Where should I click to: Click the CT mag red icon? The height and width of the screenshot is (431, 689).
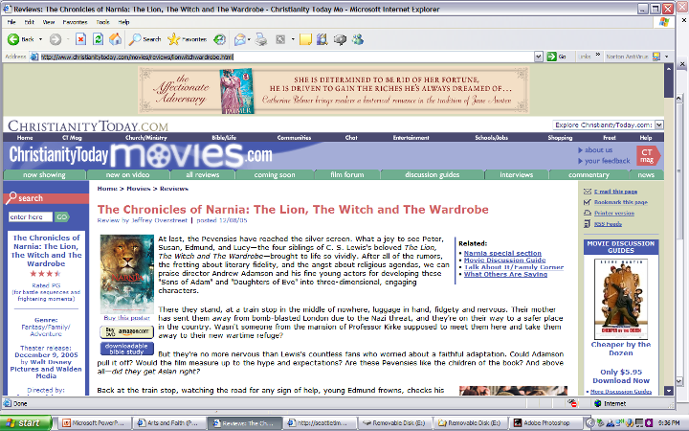click(647, 155)
